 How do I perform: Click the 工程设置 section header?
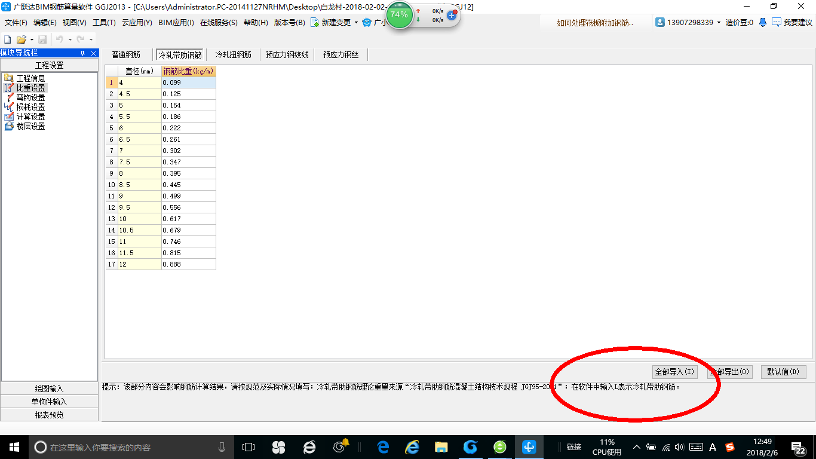pyautogui.click(x=49, y=65)
